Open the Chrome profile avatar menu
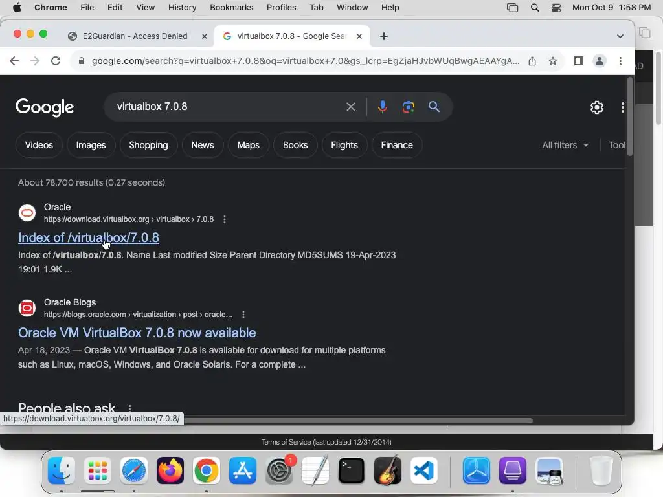The width and height of the screenshot is (663, 497). coord(599,61)
